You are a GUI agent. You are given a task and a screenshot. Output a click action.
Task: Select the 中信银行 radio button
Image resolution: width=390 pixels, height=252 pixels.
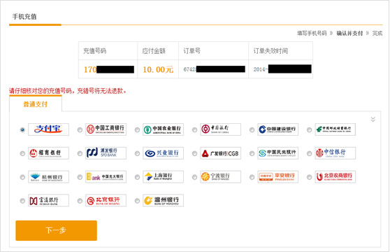tap(309, 153)
